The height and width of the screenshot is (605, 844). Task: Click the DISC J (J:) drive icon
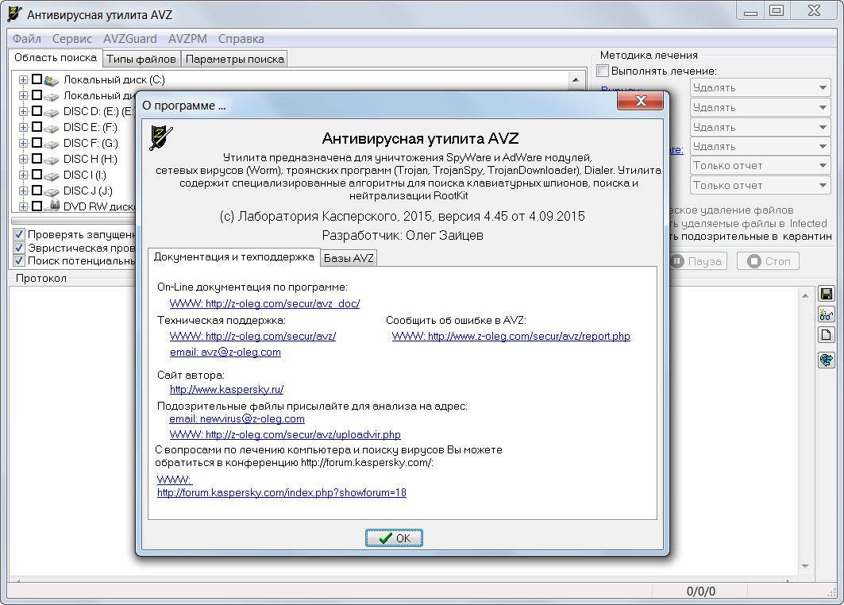click(52, 192)
